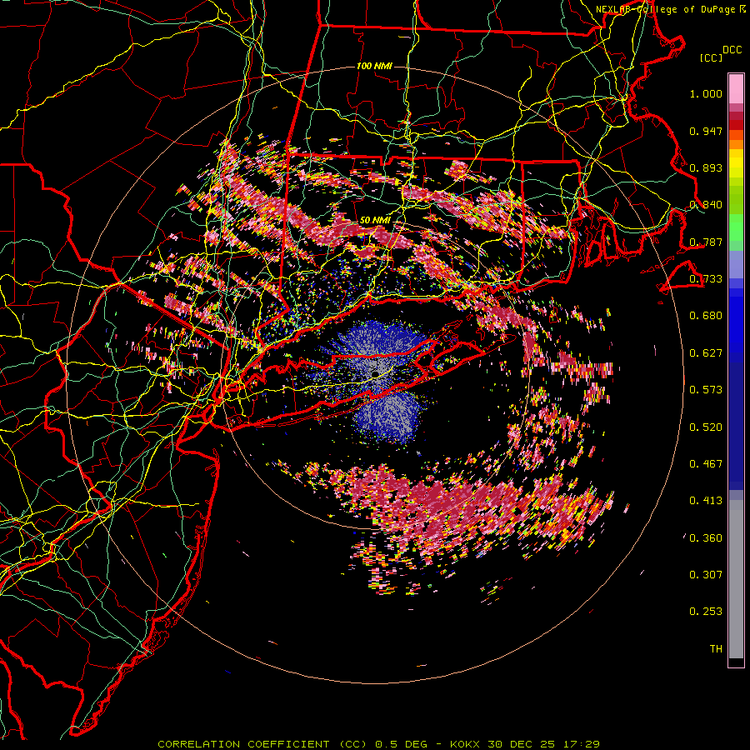Screen dimensions: 750x750
Task: Click the 50 NMI range ring label
Action: (374, 220)
